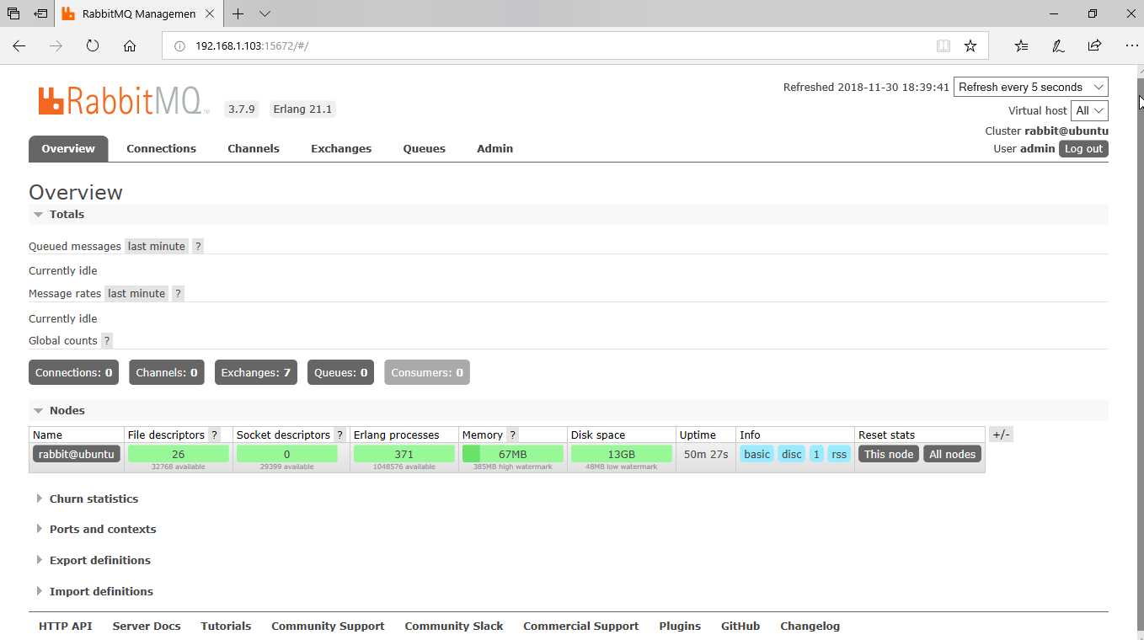The image size is (1144, 640).
Task: Switch to the Connections tab
Action: (x=161, y=149)
